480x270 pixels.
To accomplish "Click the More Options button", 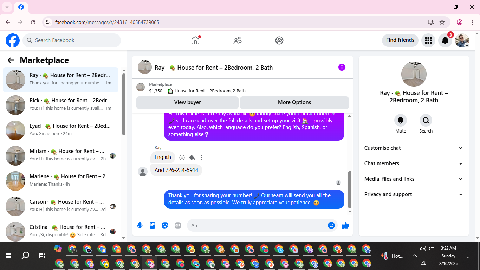I will pyautogui.click(x=294, y=102).
